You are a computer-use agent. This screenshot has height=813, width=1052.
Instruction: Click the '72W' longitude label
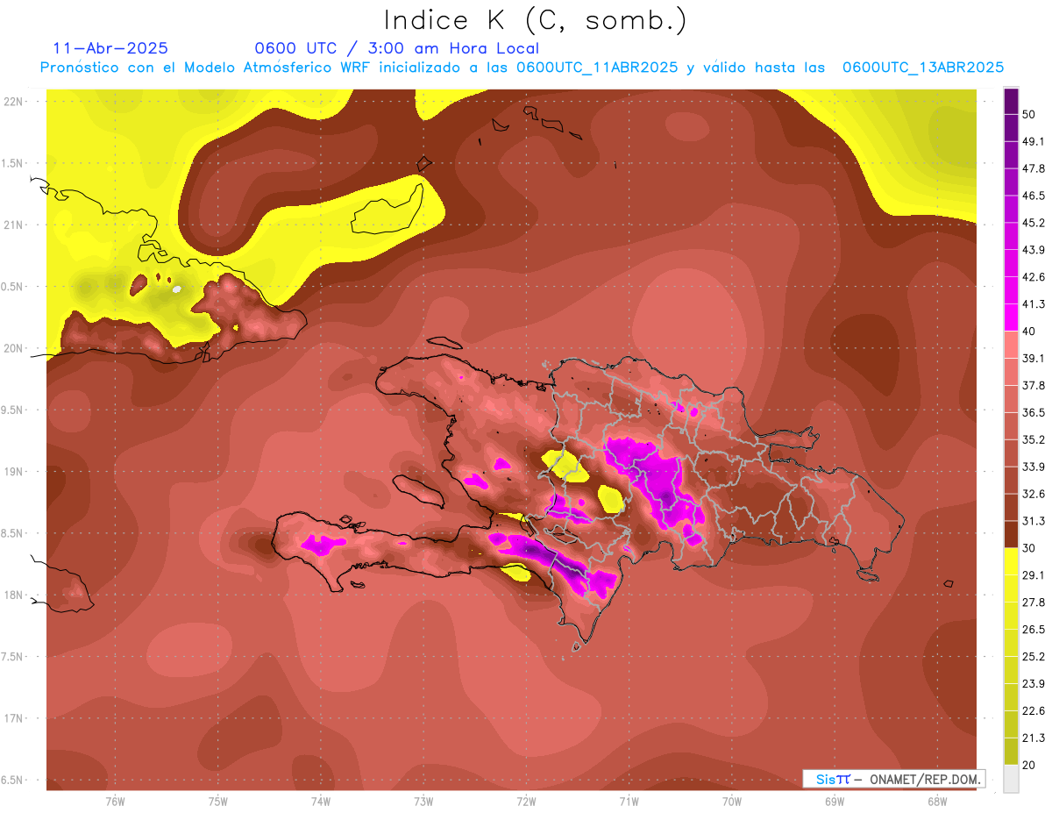(x=526, y=801)
